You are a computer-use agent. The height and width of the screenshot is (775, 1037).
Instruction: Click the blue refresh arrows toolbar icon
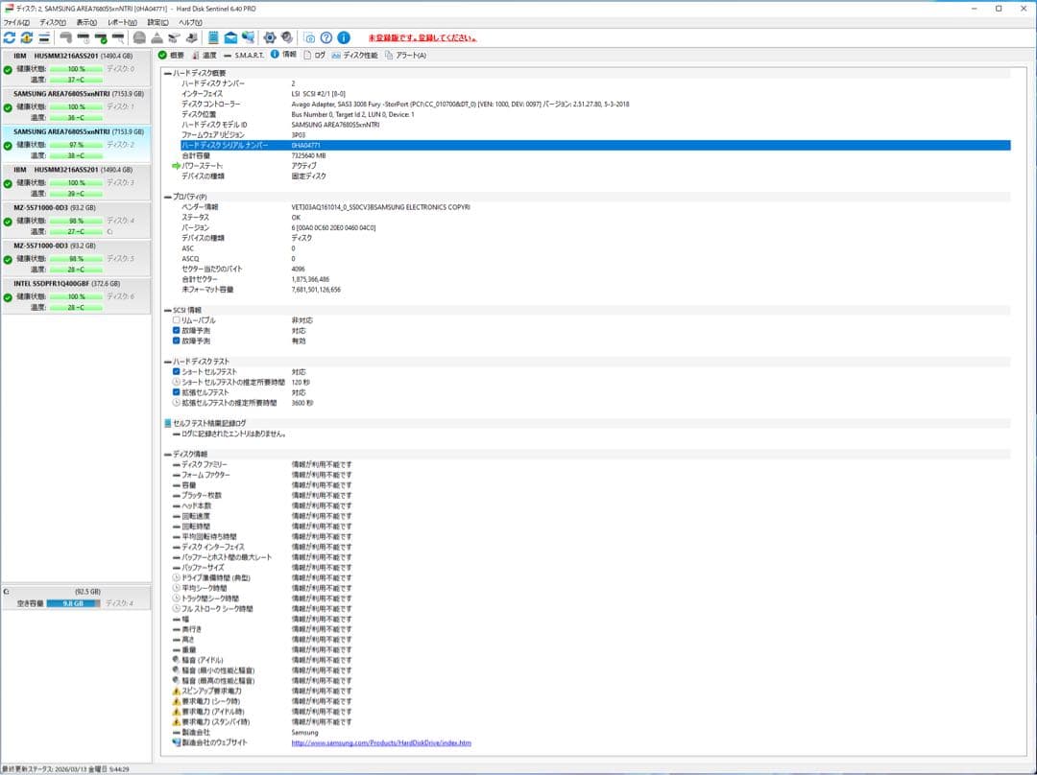pyautogui.click(x=10, y=37)
